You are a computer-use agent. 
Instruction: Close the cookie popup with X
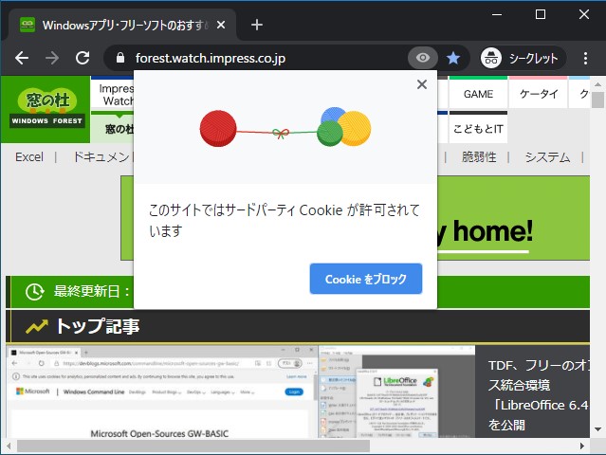422,84
